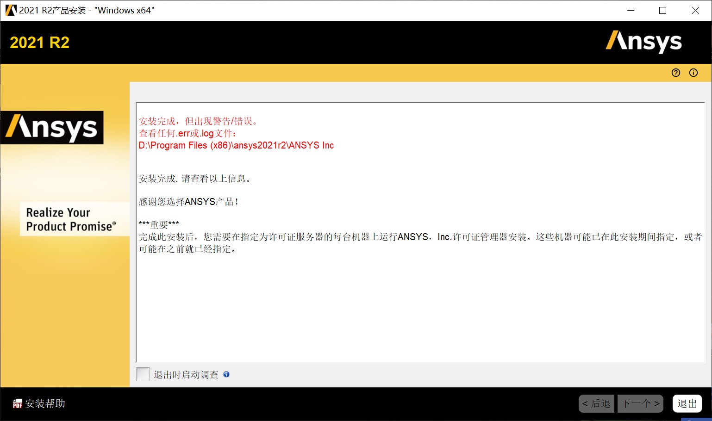Viewport: 712px width, 421px height.
Task: Click the red text 安装完成，但出现警告/错误
Action: click(x=198, y=121)
